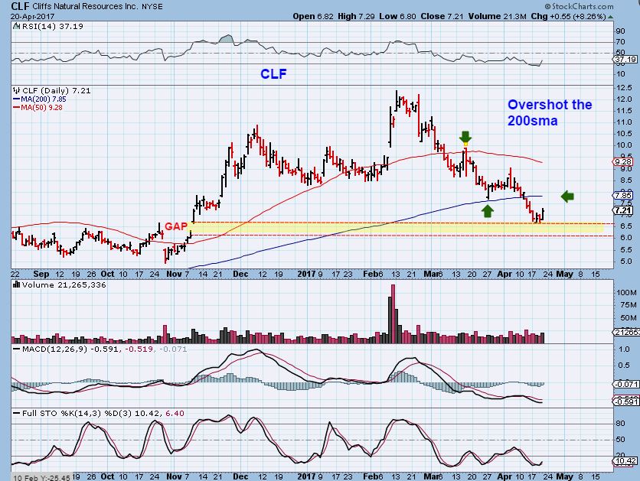Click the 'Close 7.21' value
The height and width of the screenshot is (481, 640).
point(442,17)
